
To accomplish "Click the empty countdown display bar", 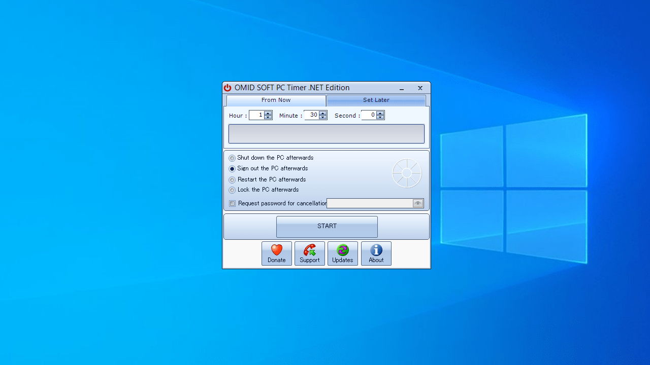I will tap(327, 134).
